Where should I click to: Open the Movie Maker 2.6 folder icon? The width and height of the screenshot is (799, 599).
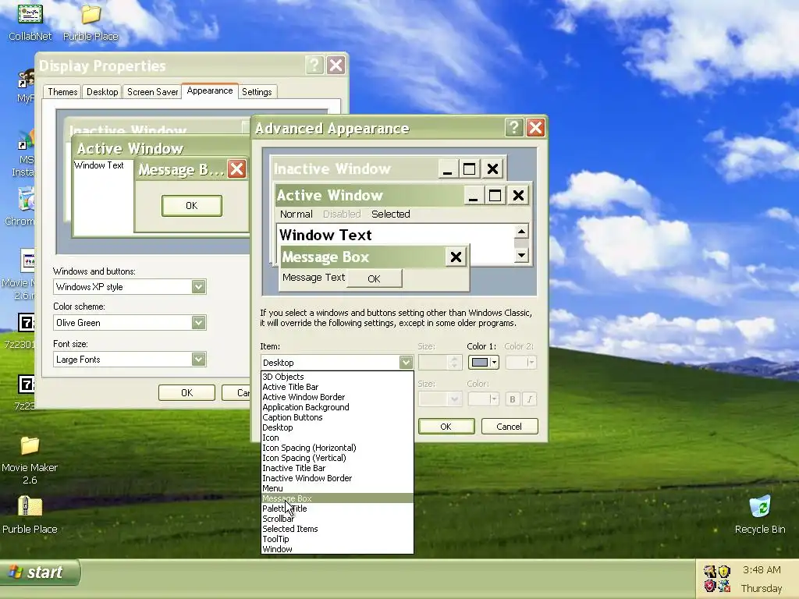[30, 460]
